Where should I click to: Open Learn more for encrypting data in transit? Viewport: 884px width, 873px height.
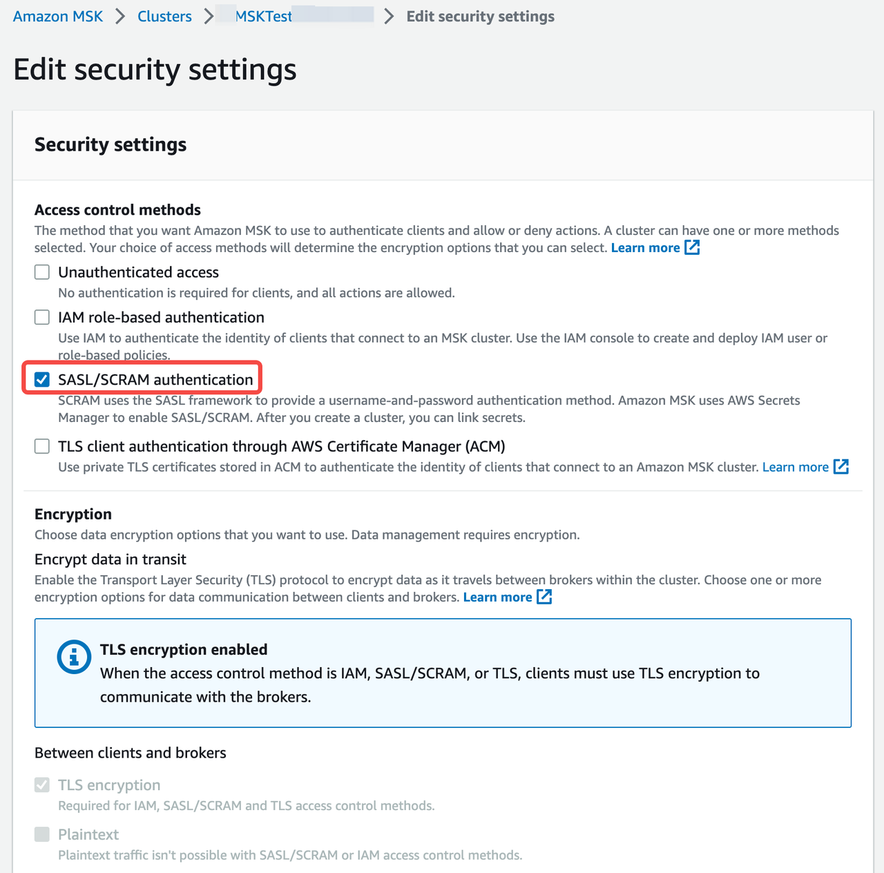click(498, 597)
